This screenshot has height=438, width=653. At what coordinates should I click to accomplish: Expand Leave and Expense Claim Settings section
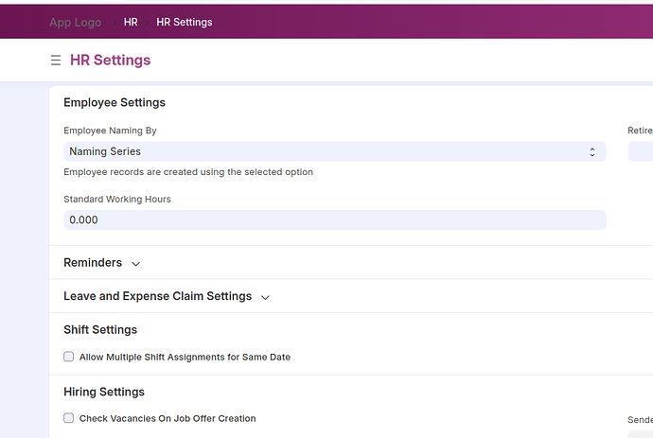pos(157,296)
